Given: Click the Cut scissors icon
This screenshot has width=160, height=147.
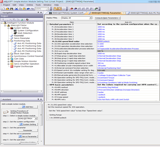Looking at the screenshot, I should 16,9.
